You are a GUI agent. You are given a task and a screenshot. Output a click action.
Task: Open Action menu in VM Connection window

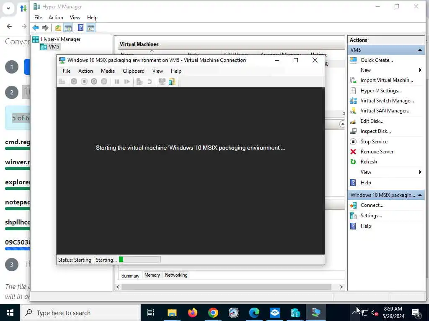[85, 71]
